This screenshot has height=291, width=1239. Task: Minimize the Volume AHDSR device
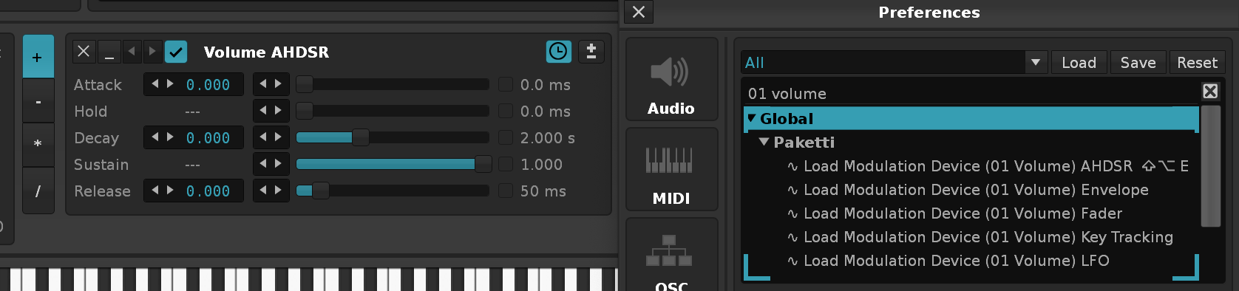click(x=109, y=52)
